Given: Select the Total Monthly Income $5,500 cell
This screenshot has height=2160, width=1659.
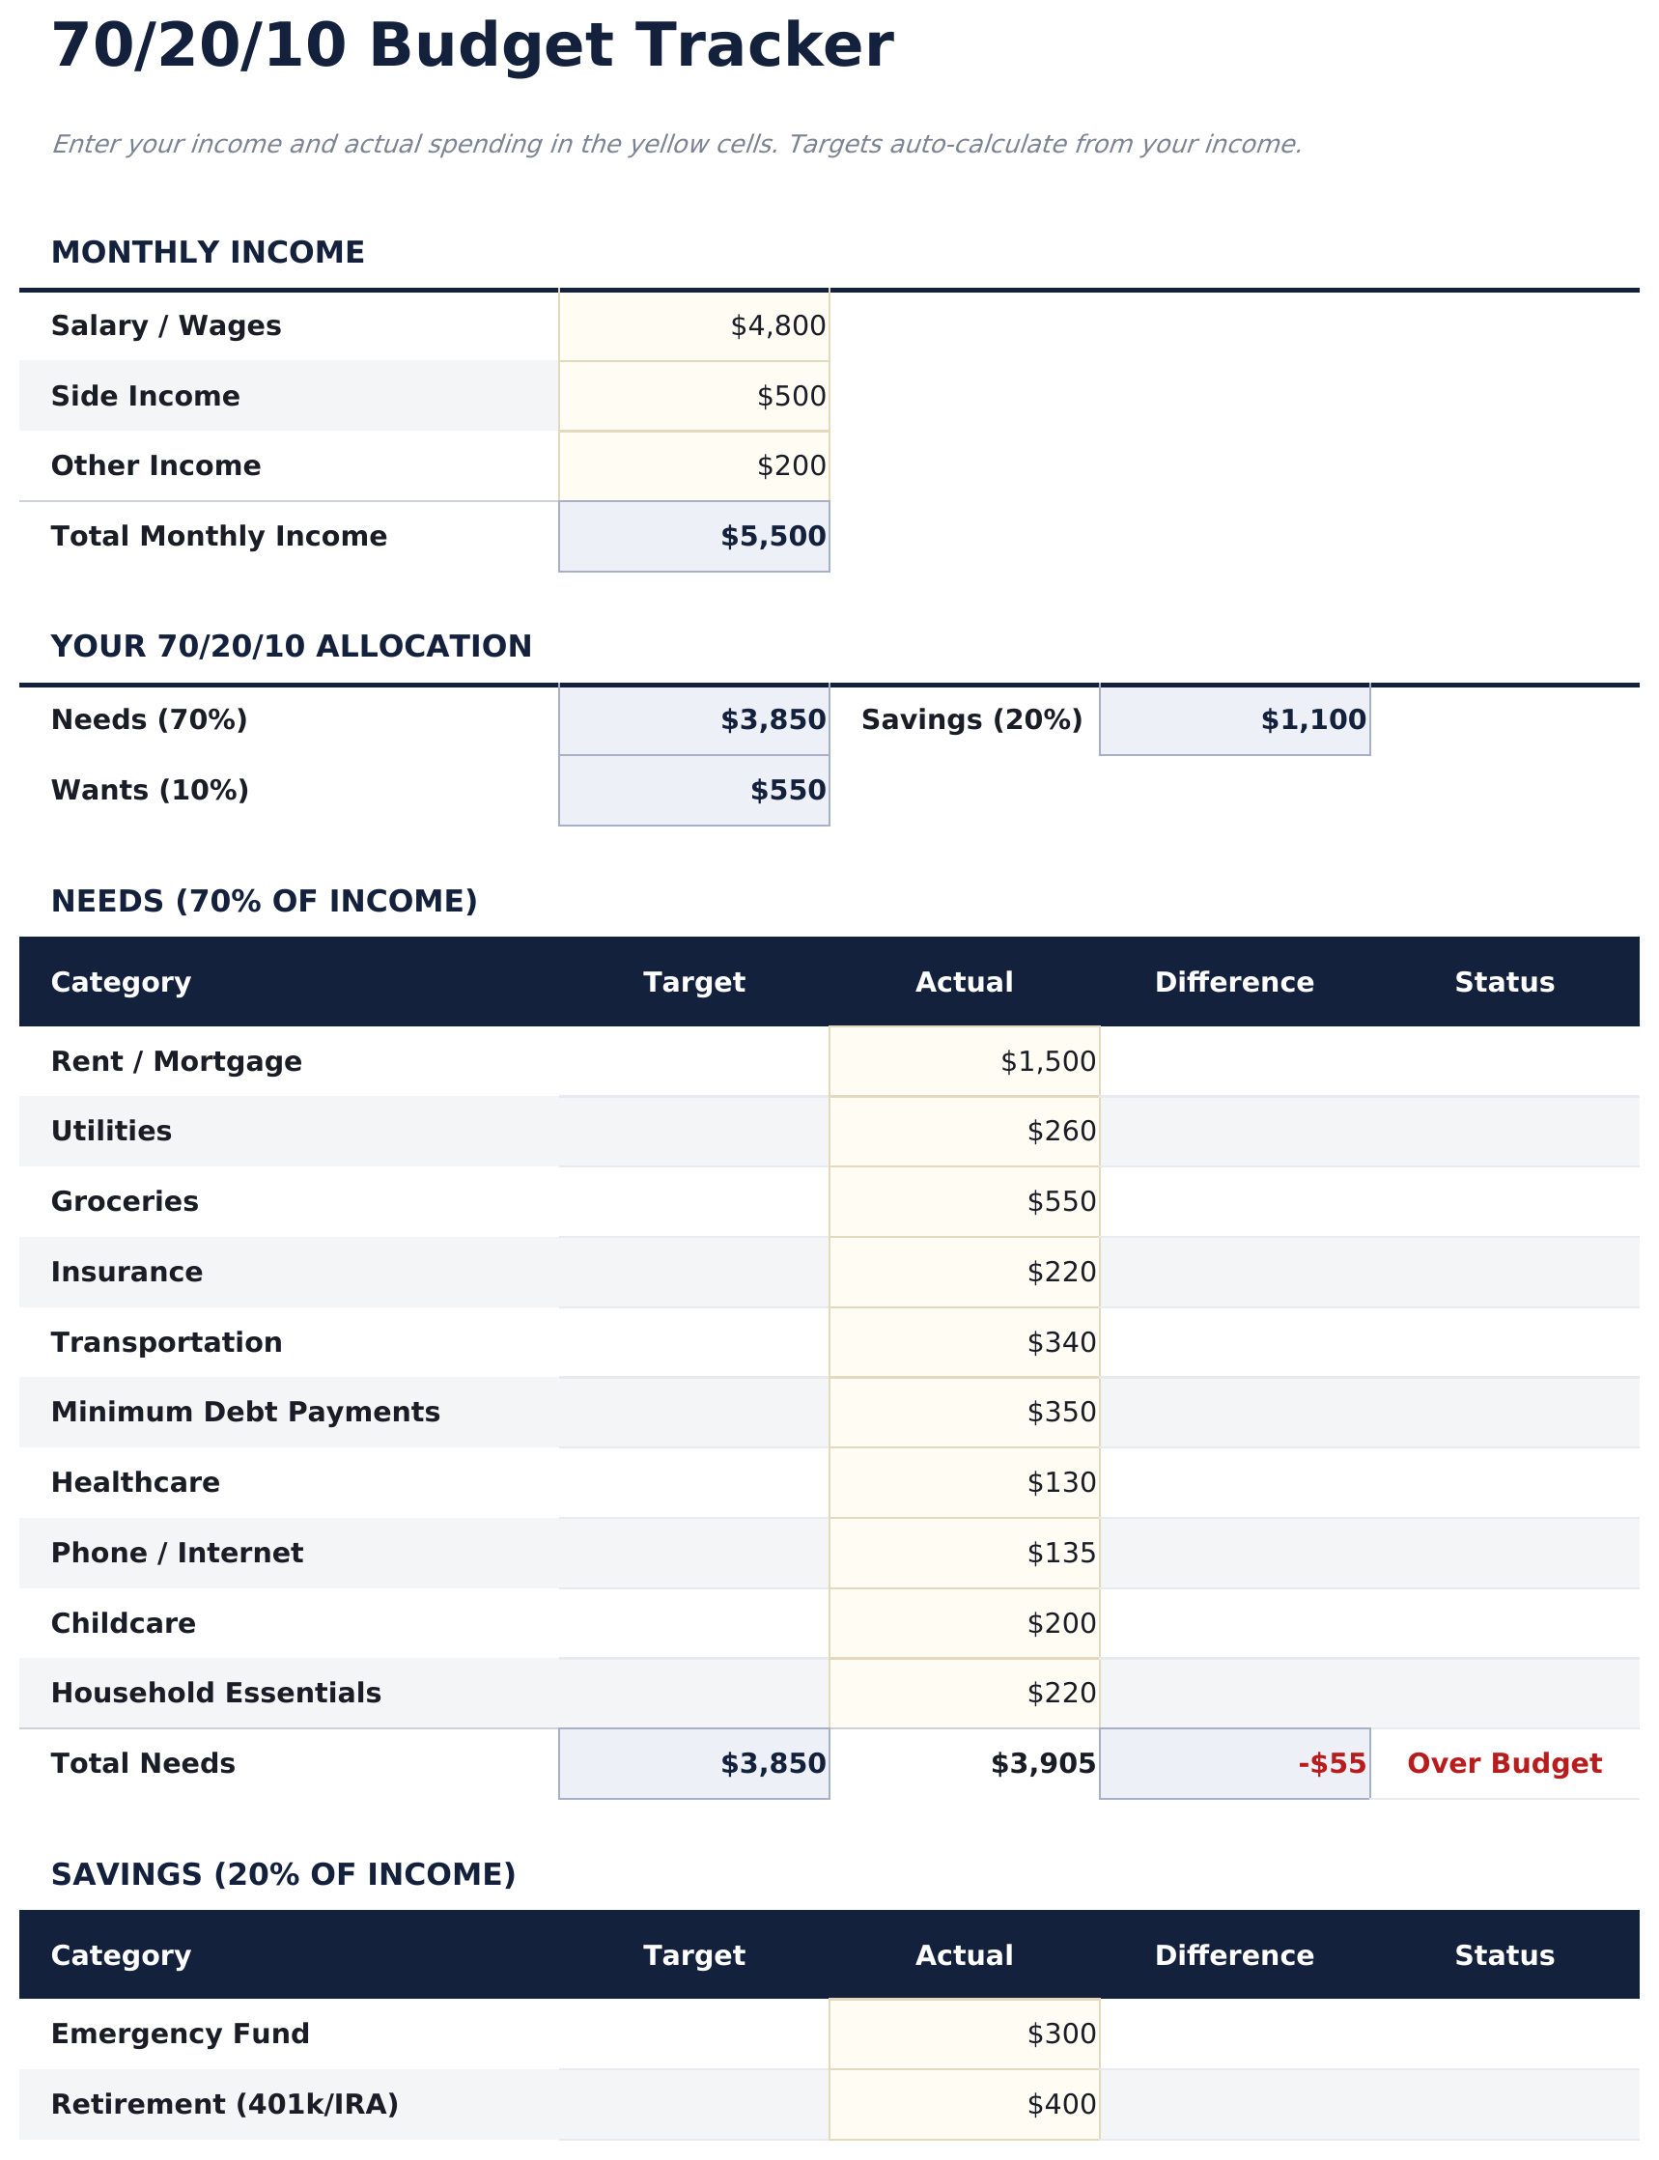Looking at the screenshot, I should tap(693, 536).
